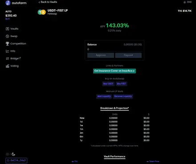Click the Remove Liquidity button
196x164 pixels.
(123, 96)
